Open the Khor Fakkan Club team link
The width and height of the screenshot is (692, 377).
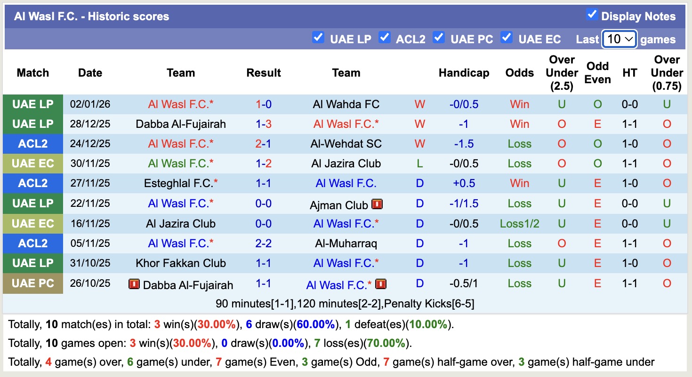click(x=181, y=263)
